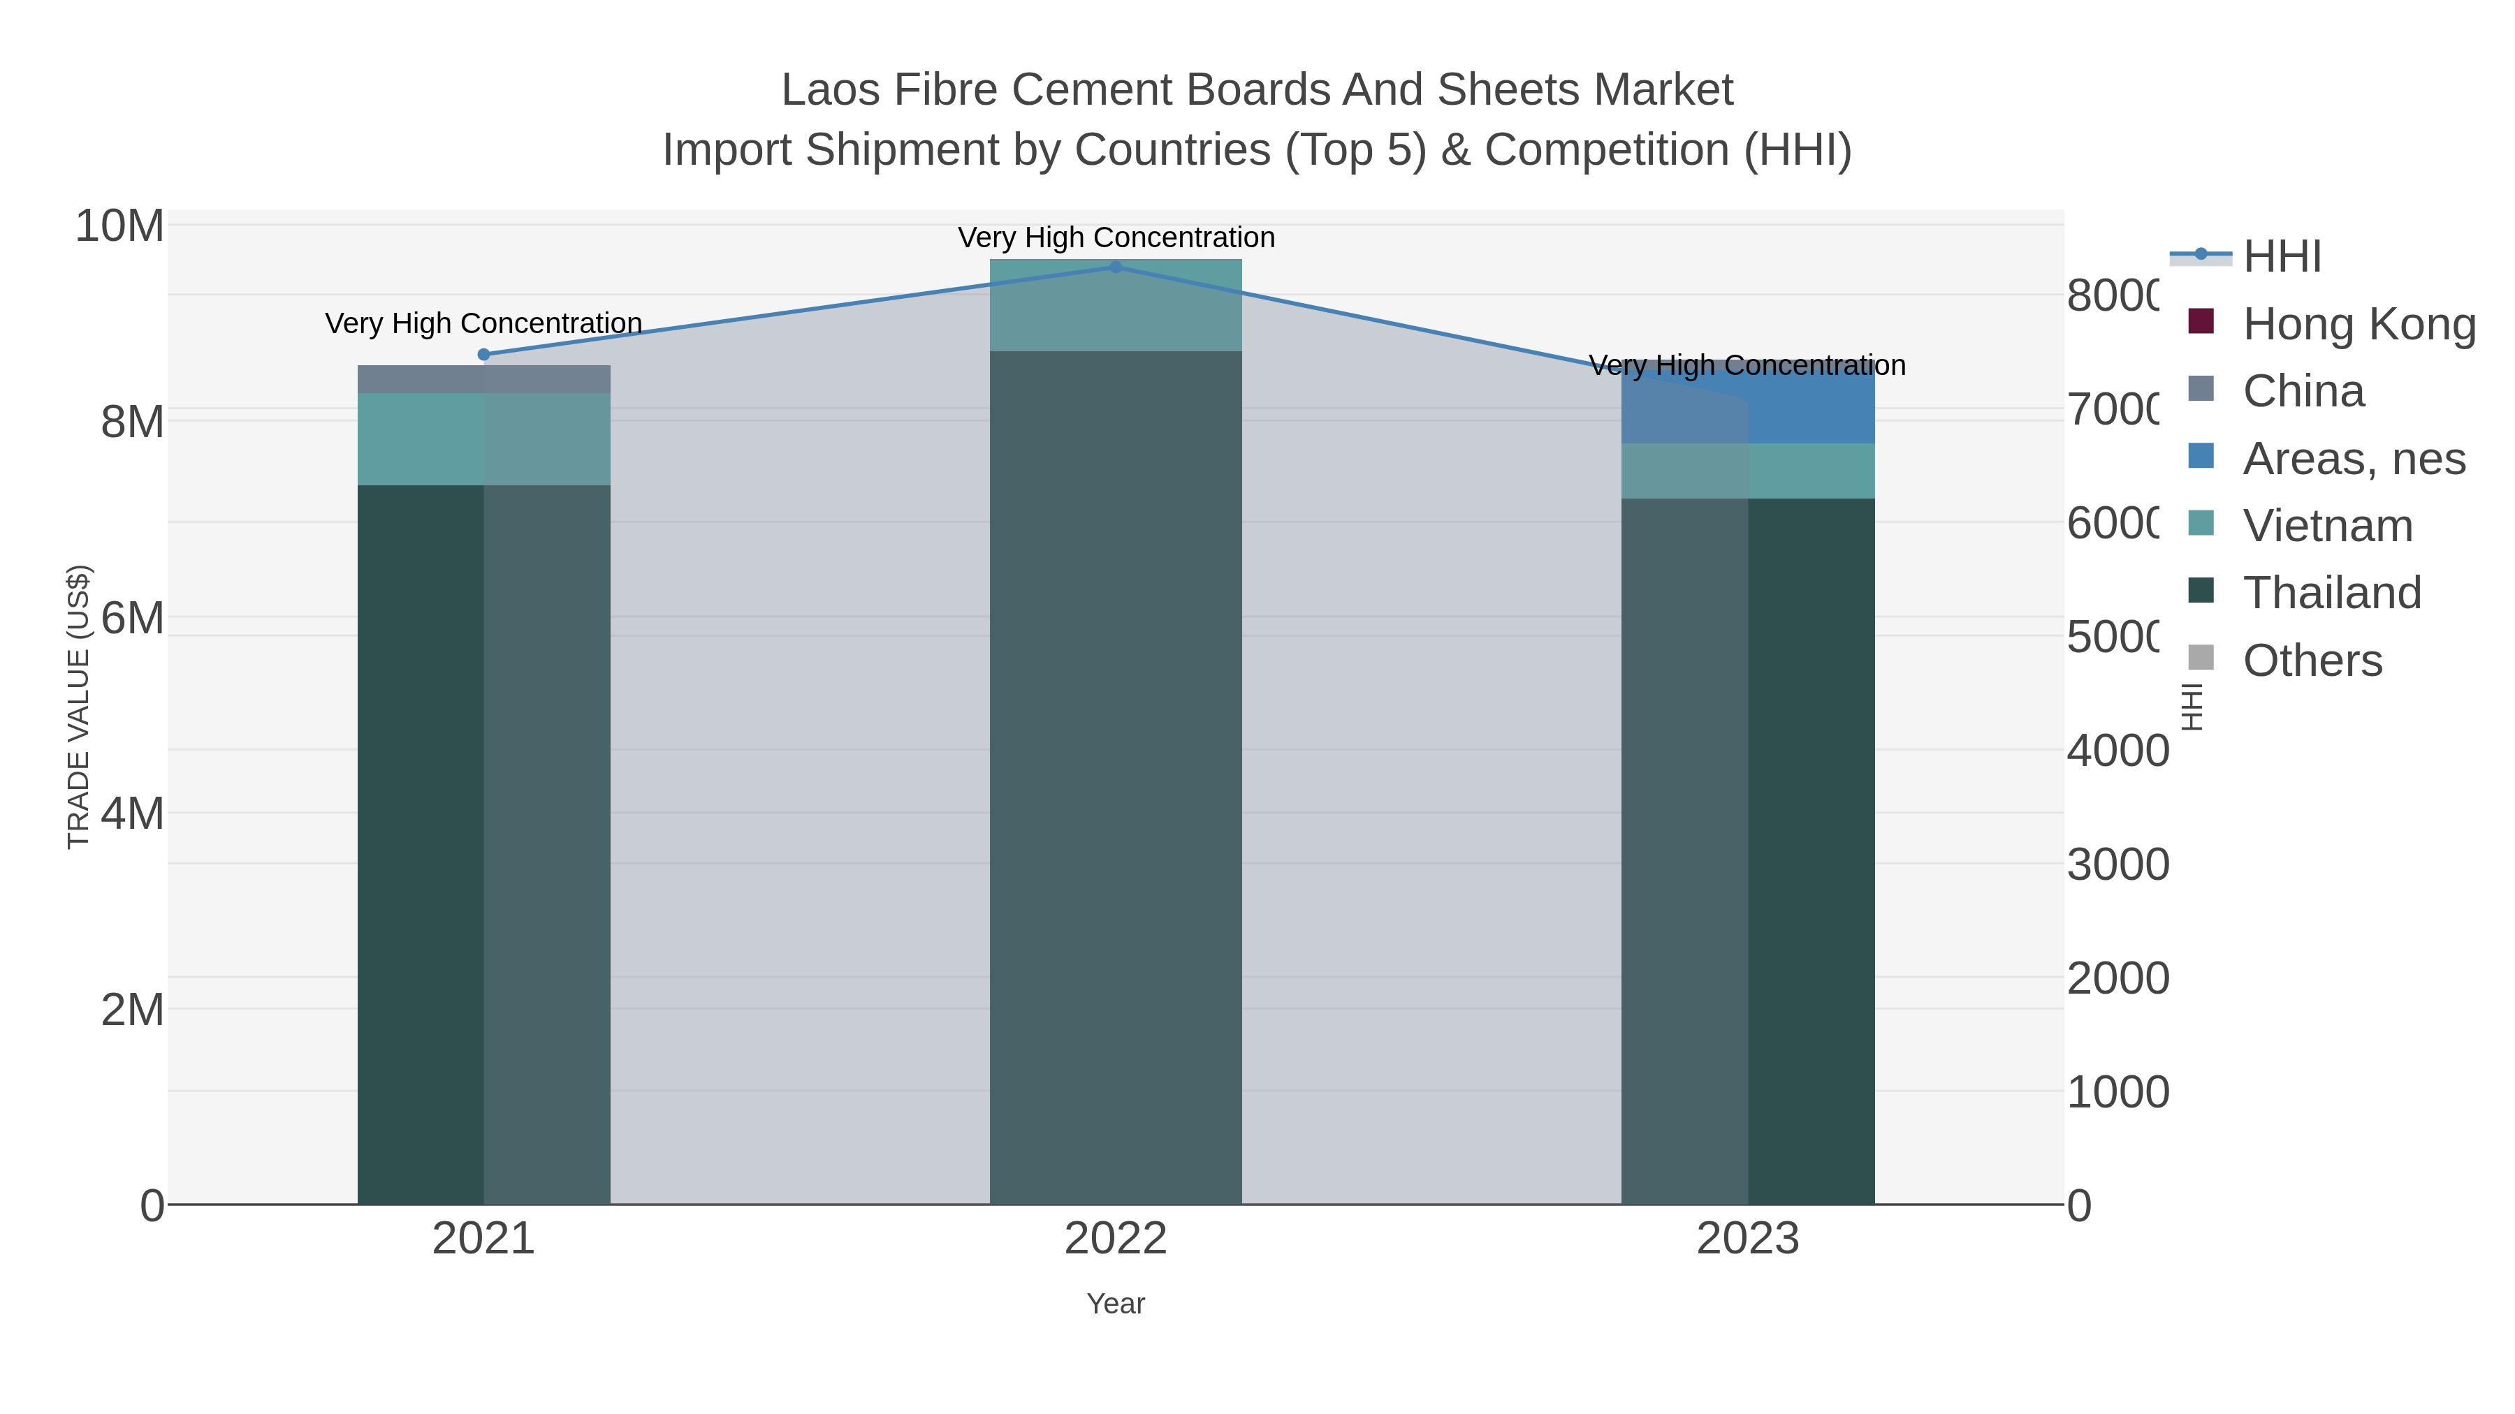Click the Vietnam teal color swatch
Image resolution: width=2515 pixels, height=1414 pixels.
(2201, 522)
